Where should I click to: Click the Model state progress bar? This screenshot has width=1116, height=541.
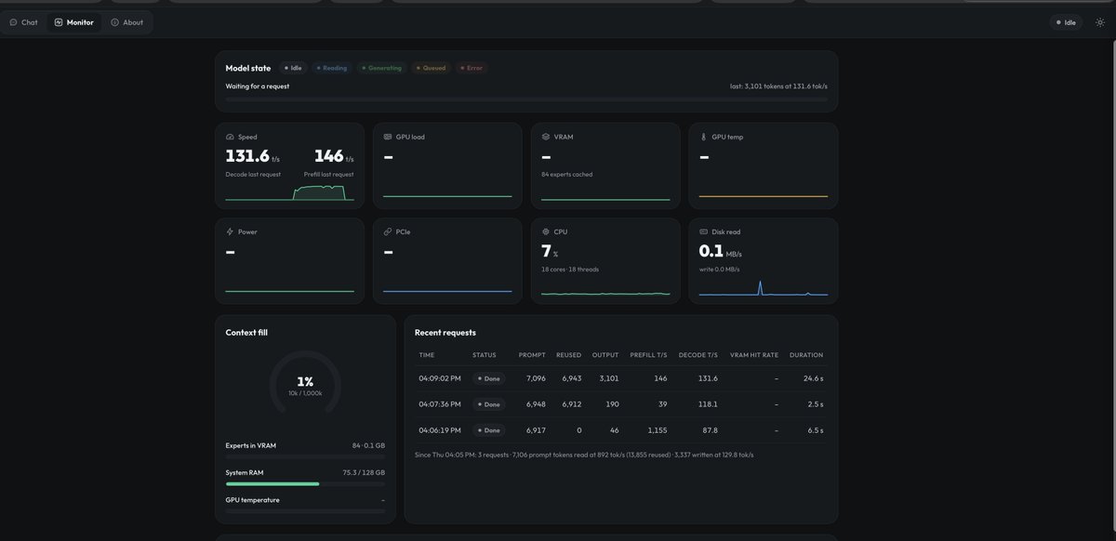coord(526,99)
